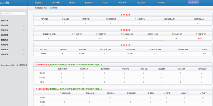Screen dimensions: 213x106
Task: Go to 用户列表 in the top menu
Action: pyautogui.click(x=55, y=3)
